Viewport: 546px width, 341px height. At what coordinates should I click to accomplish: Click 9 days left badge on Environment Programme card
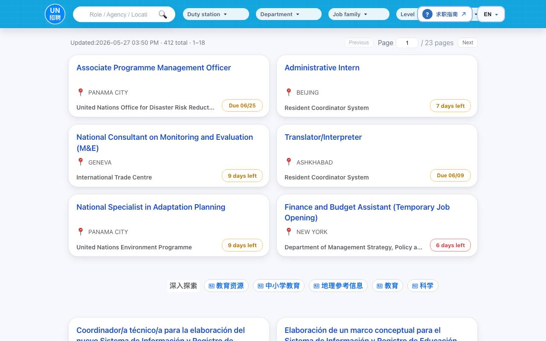[242, 245]
